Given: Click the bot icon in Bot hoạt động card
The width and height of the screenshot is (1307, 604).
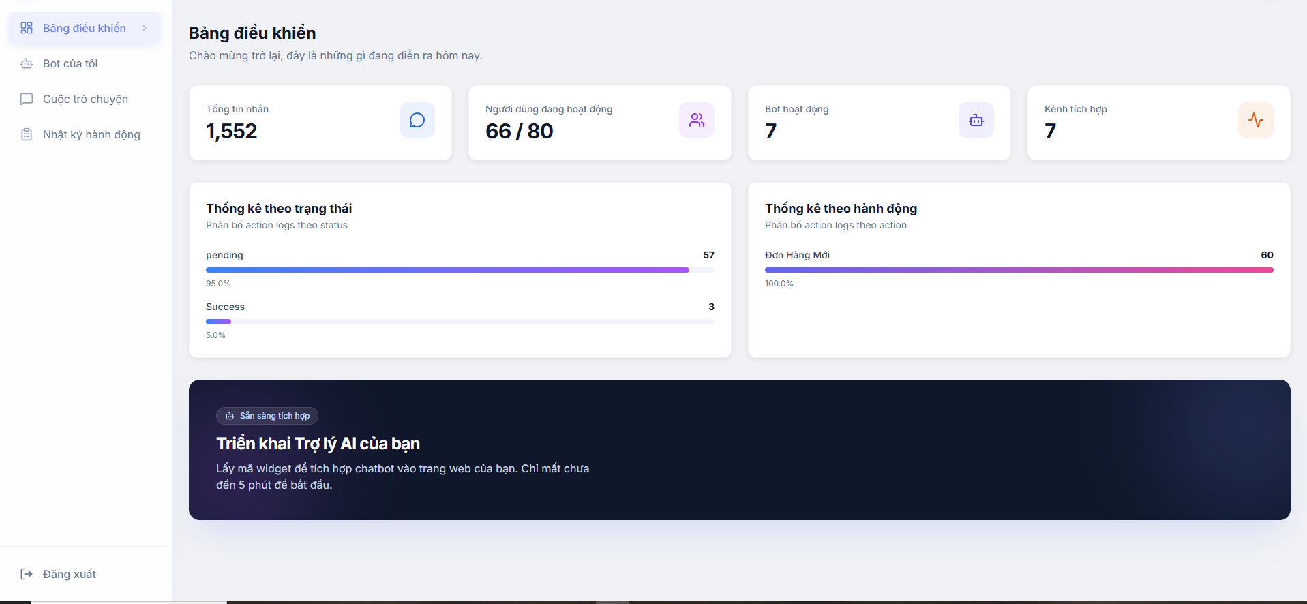Looking at the screenshot, I should point(976,120).
